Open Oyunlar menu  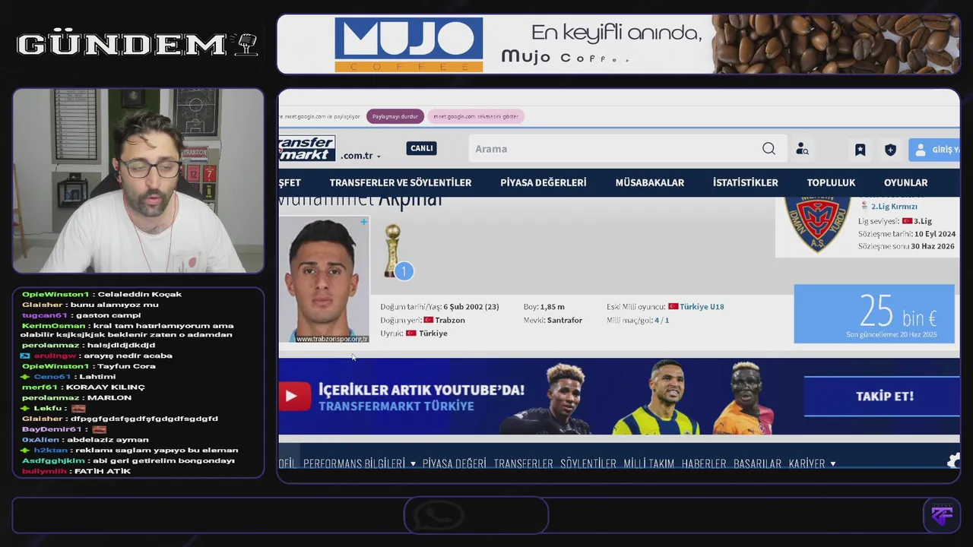point(905,182)
